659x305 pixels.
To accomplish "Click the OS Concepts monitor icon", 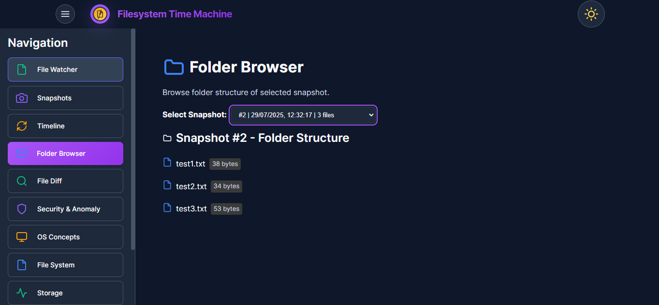I will coord(22,237).
